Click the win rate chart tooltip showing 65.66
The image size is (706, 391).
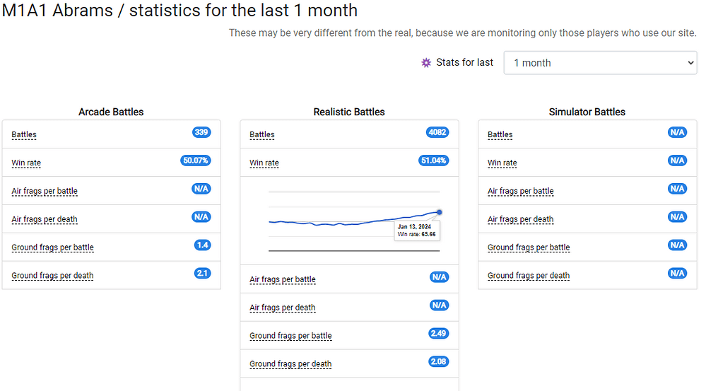pyautogui.click(x=417, y=230)
